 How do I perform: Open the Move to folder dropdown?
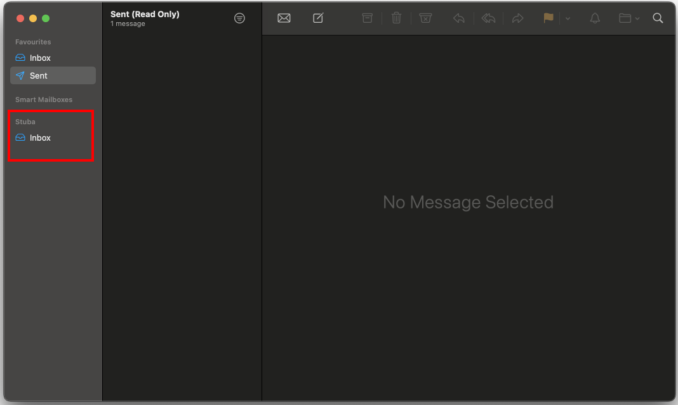pos(628,18)
